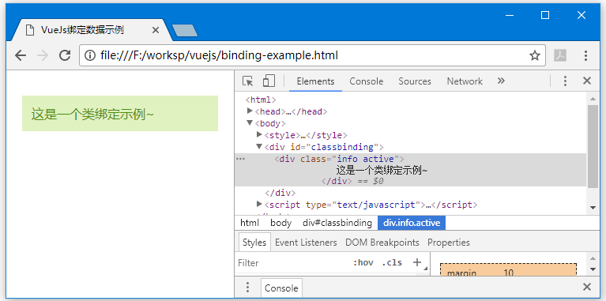Reload the page with the refresh icon

(x=65, y=55)
